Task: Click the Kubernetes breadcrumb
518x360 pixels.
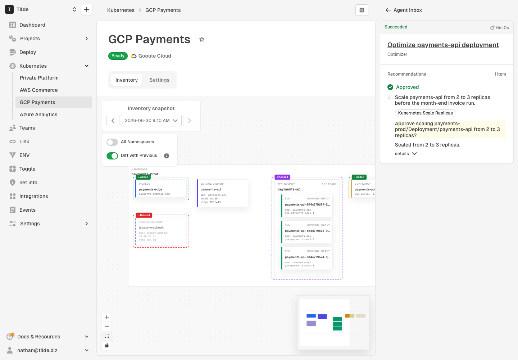Action: pos(121,10)
